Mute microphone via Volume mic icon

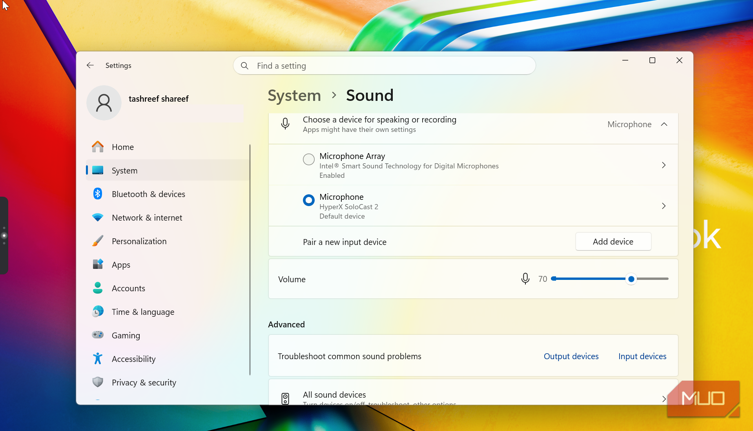525,279
